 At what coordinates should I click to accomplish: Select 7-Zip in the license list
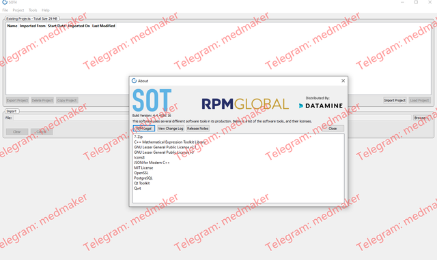(138, 137)
